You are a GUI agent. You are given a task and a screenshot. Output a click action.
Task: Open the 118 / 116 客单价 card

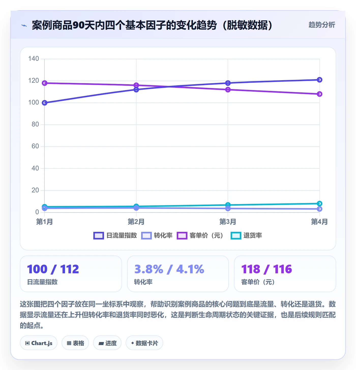click(285, 274)
